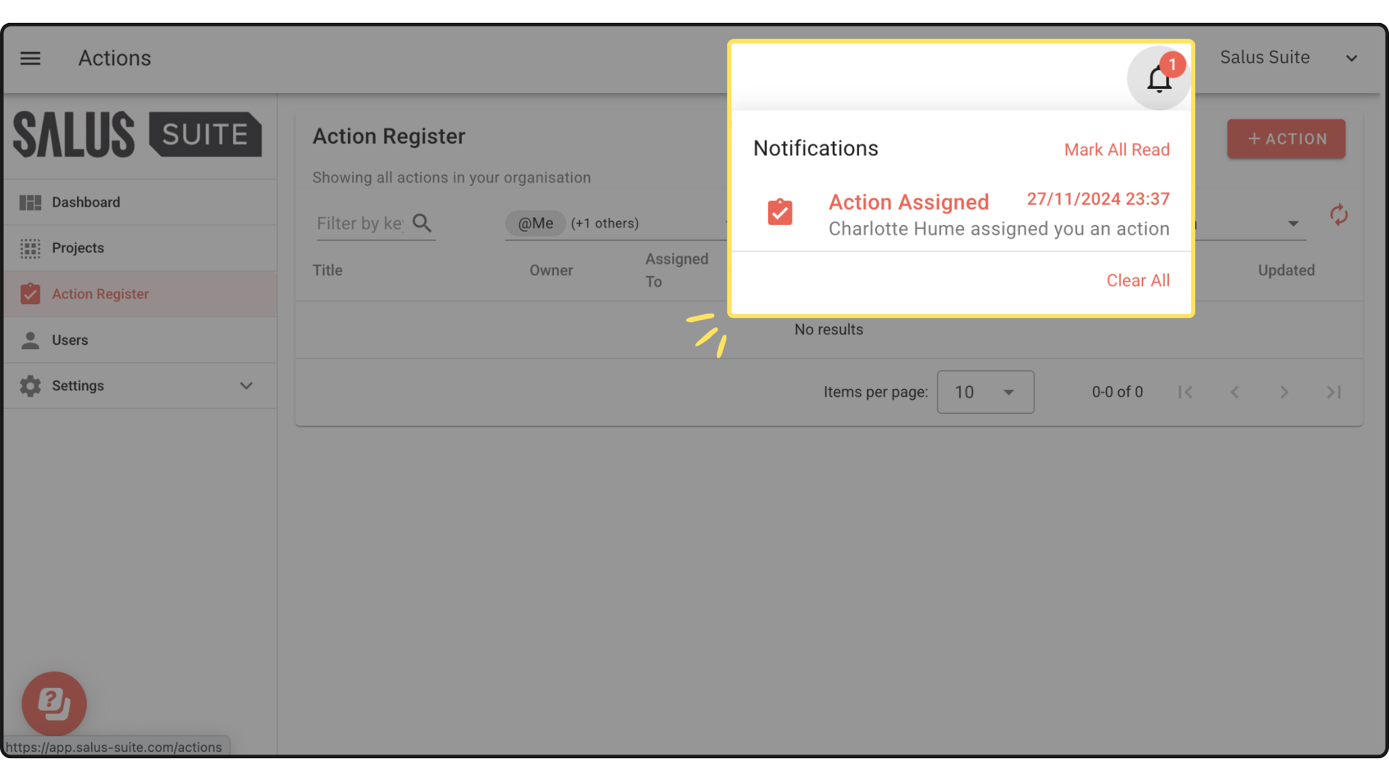The image size is (1389, 781).
Task: Click the Action Assigned clipboard icon
Action: [x=779, y=212]
